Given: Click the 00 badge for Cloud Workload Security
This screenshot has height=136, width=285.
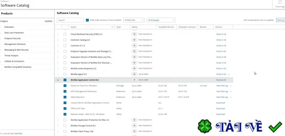Looking at the screenshot, I should coord(134,34).
